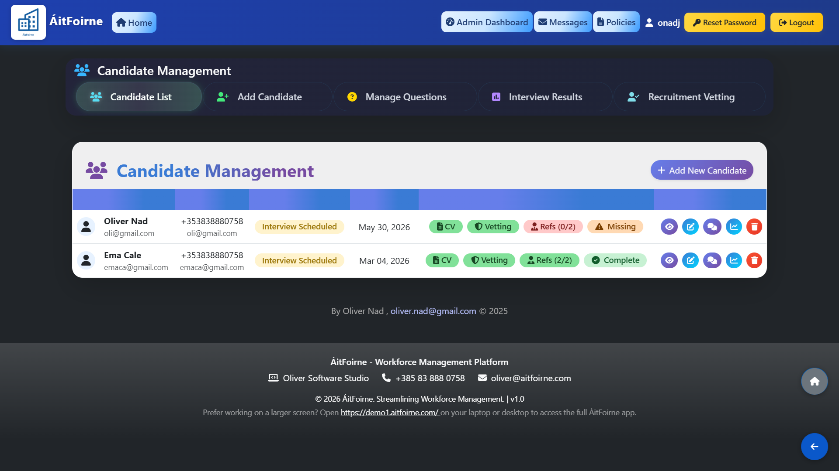Open the Policies page

[x=616, y=22]
